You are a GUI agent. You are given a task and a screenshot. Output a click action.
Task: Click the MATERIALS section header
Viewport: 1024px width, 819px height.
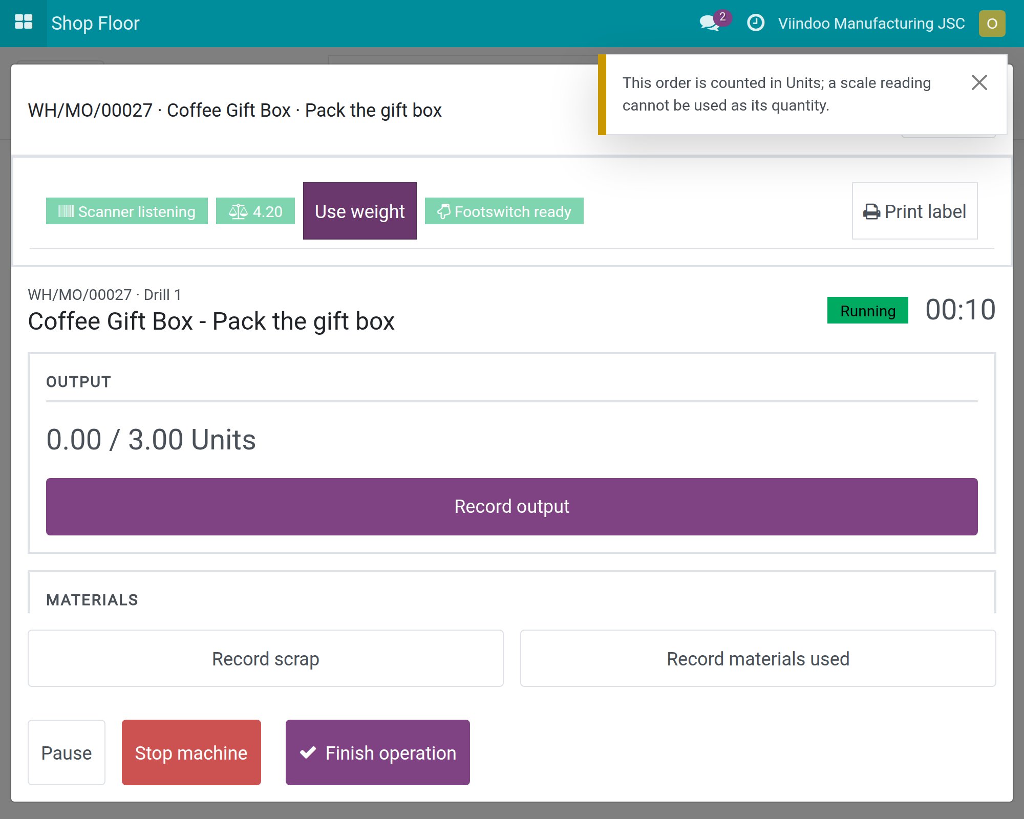[x=92, y=600]
